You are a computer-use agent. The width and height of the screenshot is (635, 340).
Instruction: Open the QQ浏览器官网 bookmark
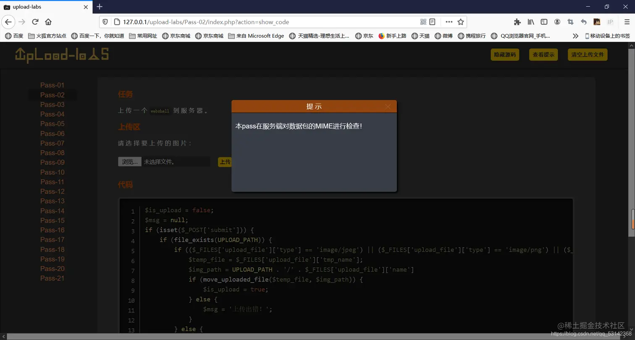(x=520, y=36)
